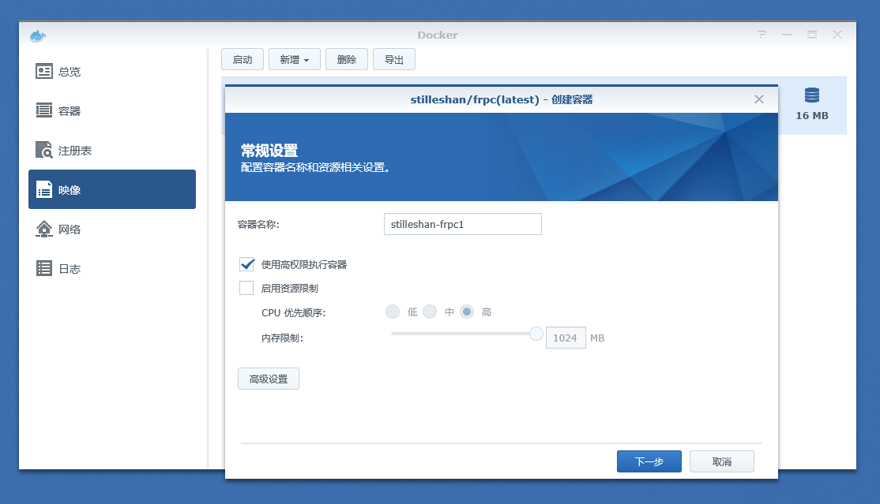Click the database size icon above 16 MB
The width and height of the screenshot is (880, 504).
pyautogui.click(x=811, y=95)
